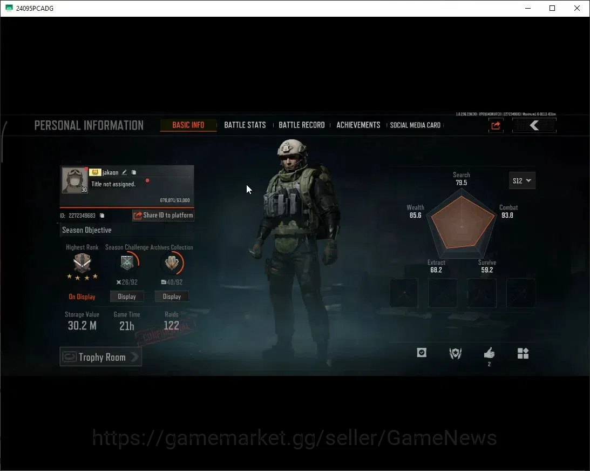
Task: Toggle Display for Archives Collection
Action: (172, 297)
